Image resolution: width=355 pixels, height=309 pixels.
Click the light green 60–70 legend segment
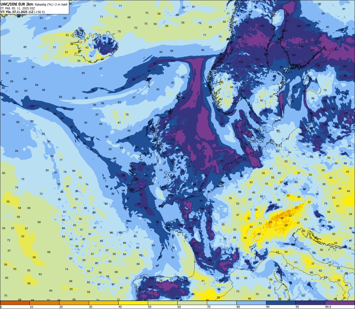click(x=192, y=303)
